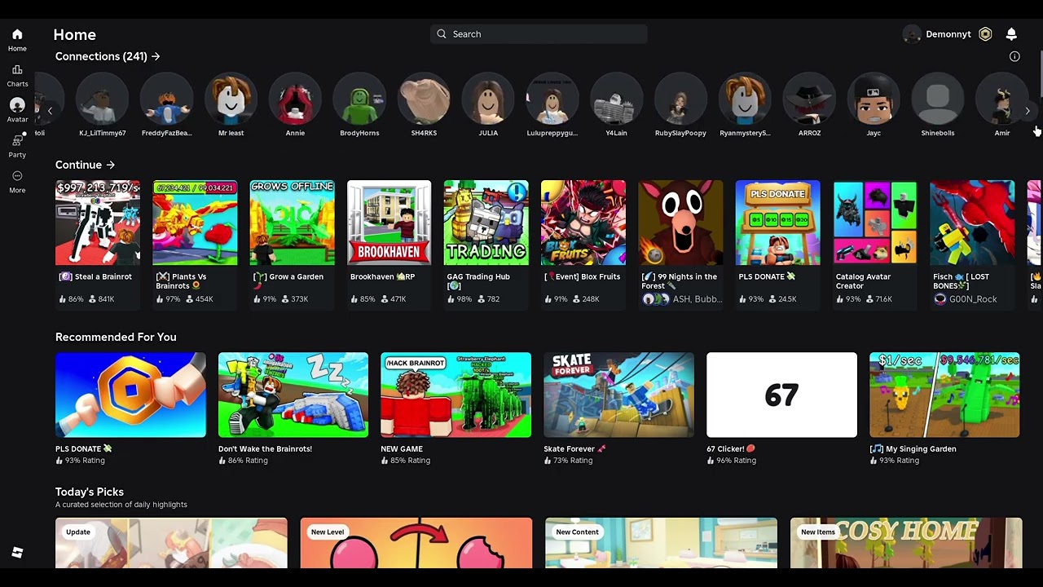The width and height of the screenshot is (1043, 587).
Task: Click '73% Rating' under Skate Forever
Action: (x=573, y=461)
